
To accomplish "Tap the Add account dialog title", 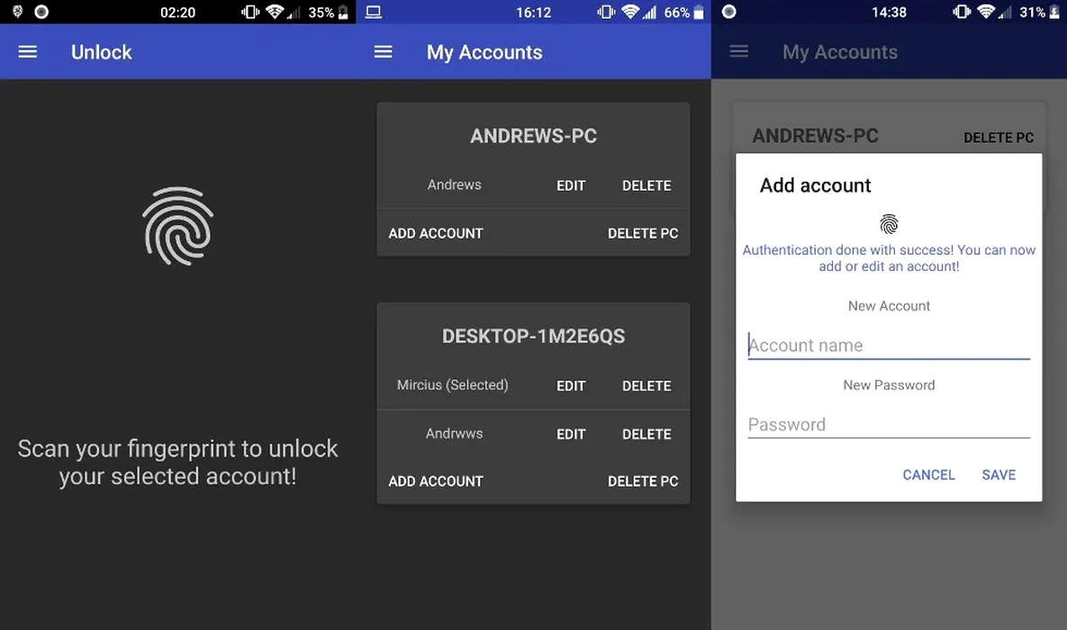I will pyautogui.click(x=815, y=185).
